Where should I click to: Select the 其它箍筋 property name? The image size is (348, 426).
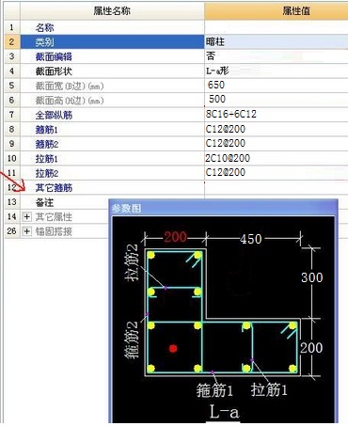coord(54,188)
